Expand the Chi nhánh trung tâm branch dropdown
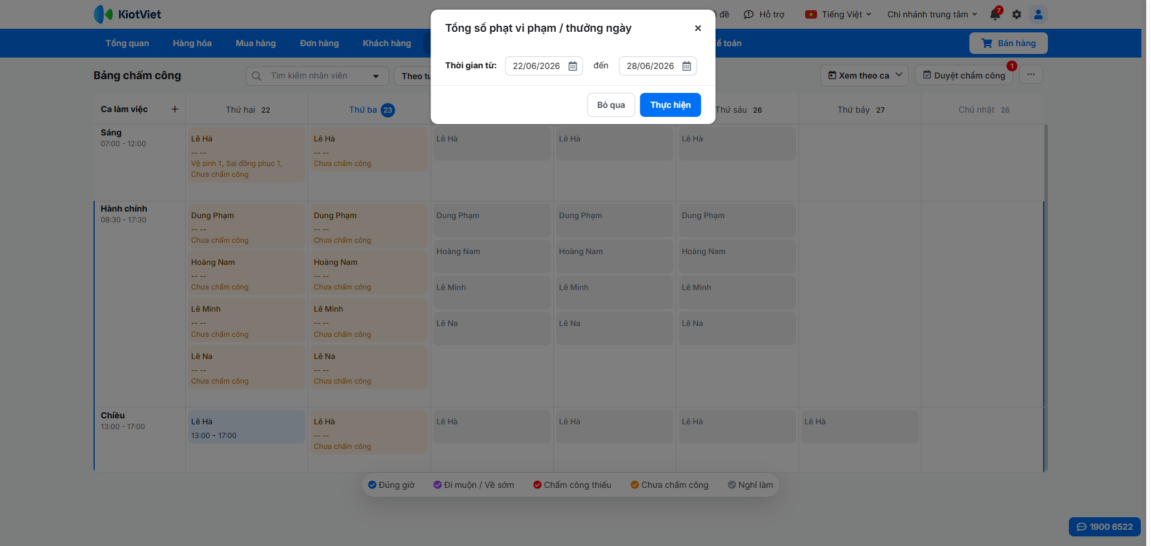 (x=932, y=14)
